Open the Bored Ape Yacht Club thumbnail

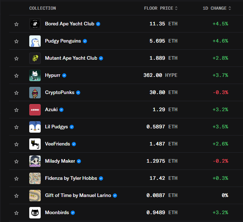tap(35, 24)
